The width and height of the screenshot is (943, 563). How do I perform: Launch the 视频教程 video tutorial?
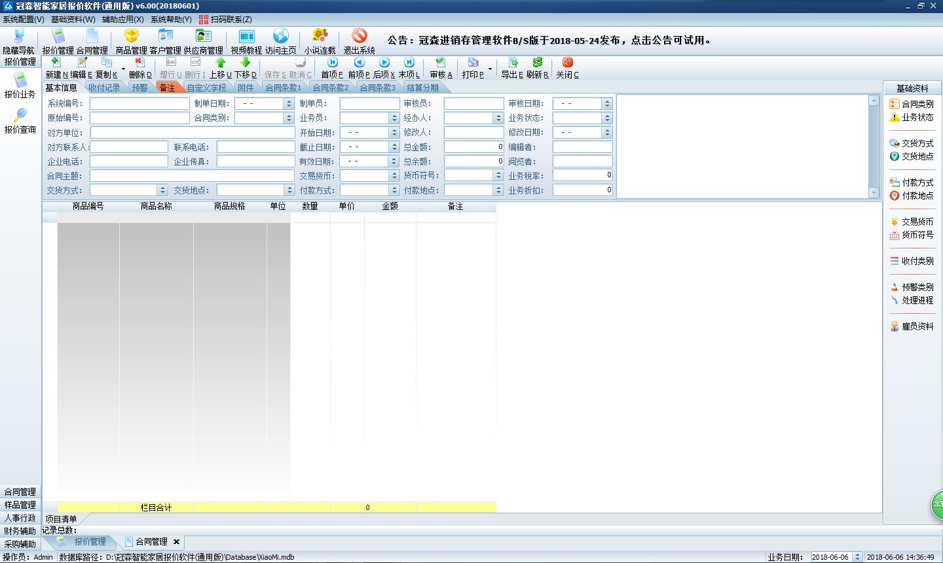pos(246,41)
